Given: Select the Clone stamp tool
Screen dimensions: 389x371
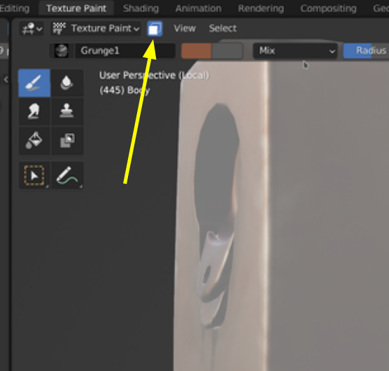Looking at the screenshot, I should tap(67, 111).
